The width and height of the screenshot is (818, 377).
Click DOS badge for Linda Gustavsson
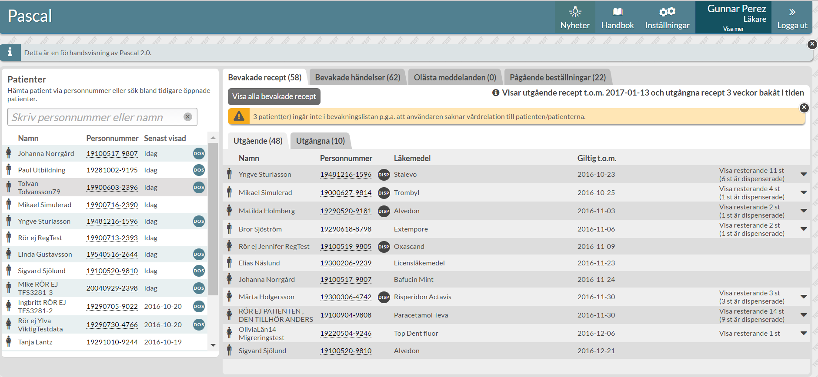pyautogui.click(x=199, y=254)
